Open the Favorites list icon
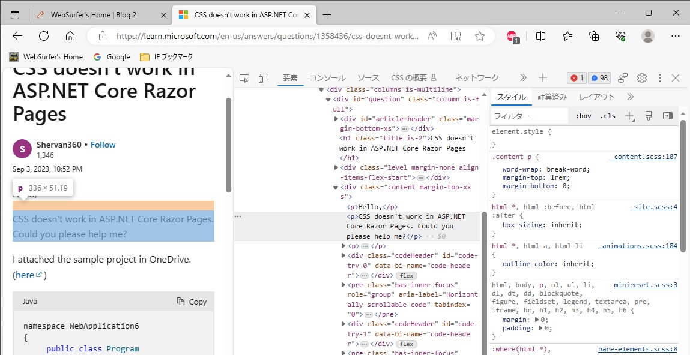The height and width of the screenshot is (355, 690). 567,36
